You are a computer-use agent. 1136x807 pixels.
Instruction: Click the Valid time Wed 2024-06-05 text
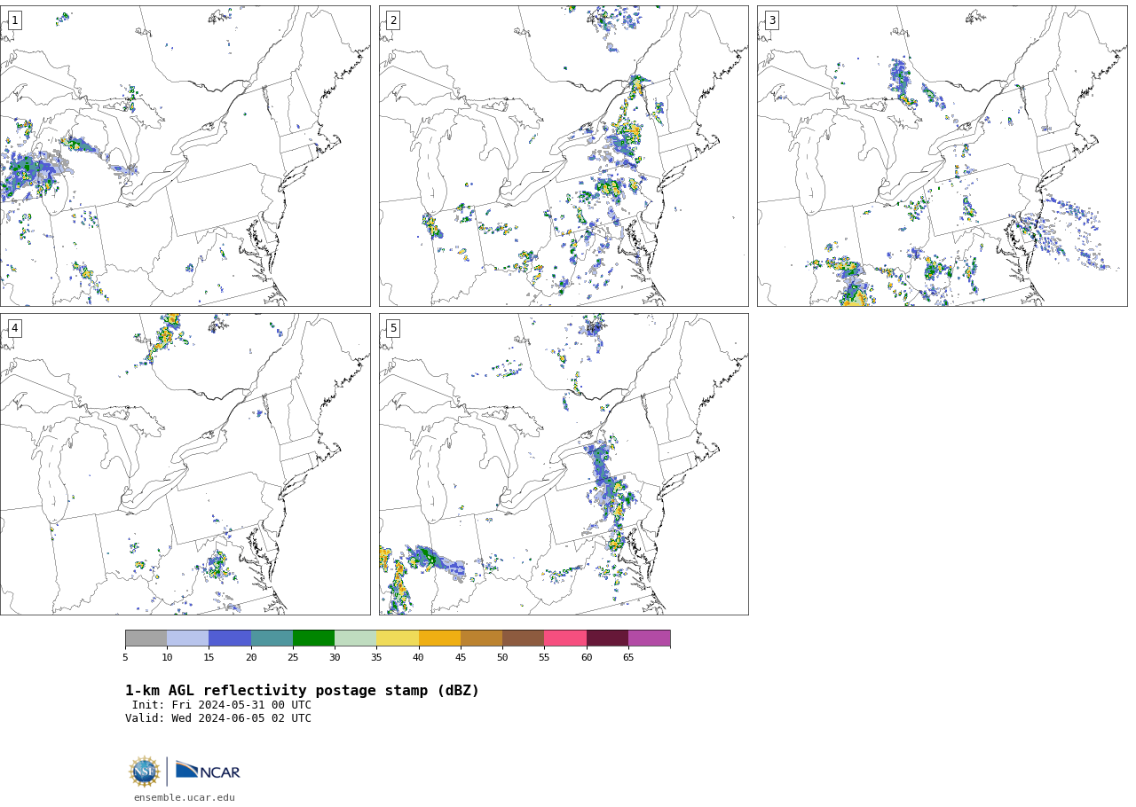(x=218, y=718)
